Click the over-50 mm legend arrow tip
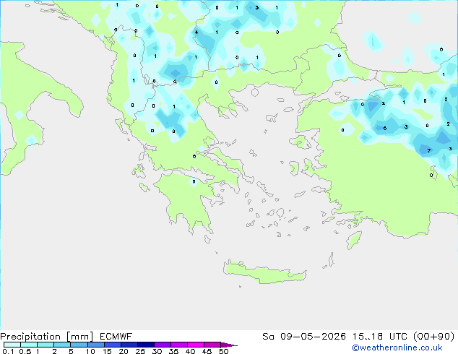The width and height of the screenshot is (458, 354). pyautogui.click(x=229, y=345)
